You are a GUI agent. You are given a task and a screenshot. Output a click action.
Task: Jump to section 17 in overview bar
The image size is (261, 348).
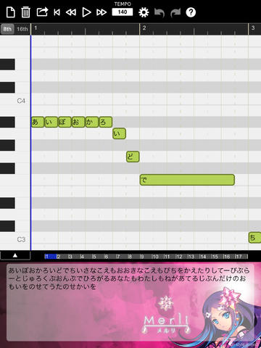[x=241, y=257]
